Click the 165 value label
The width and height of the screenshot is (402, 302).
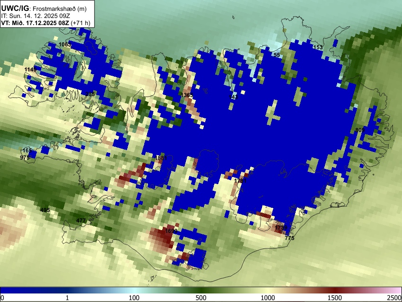pos(27,151)
